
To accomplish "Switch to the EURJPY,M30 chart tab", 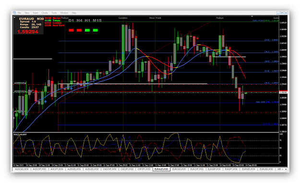I will [x=231, y=169].
